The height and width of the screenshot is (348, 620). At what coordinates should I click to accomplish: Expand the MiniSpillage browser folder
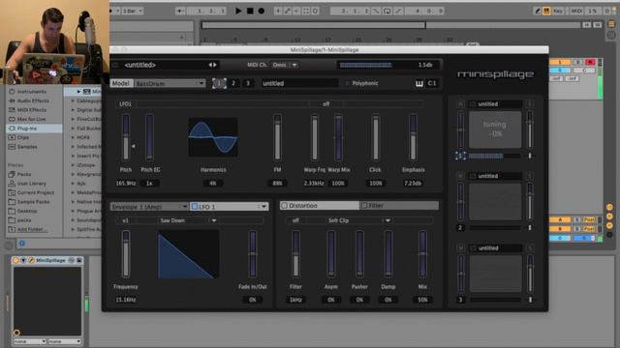tap(78, 92)
